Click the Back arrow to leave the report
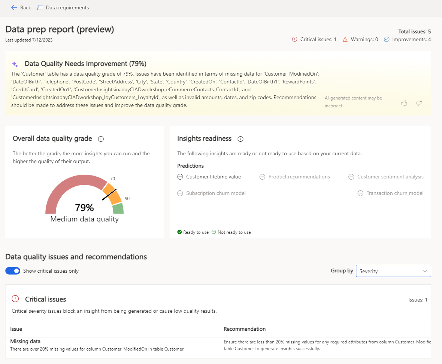The width and height of the screenshot is (442, 364). pyautogui.click(x=14, y=7)
